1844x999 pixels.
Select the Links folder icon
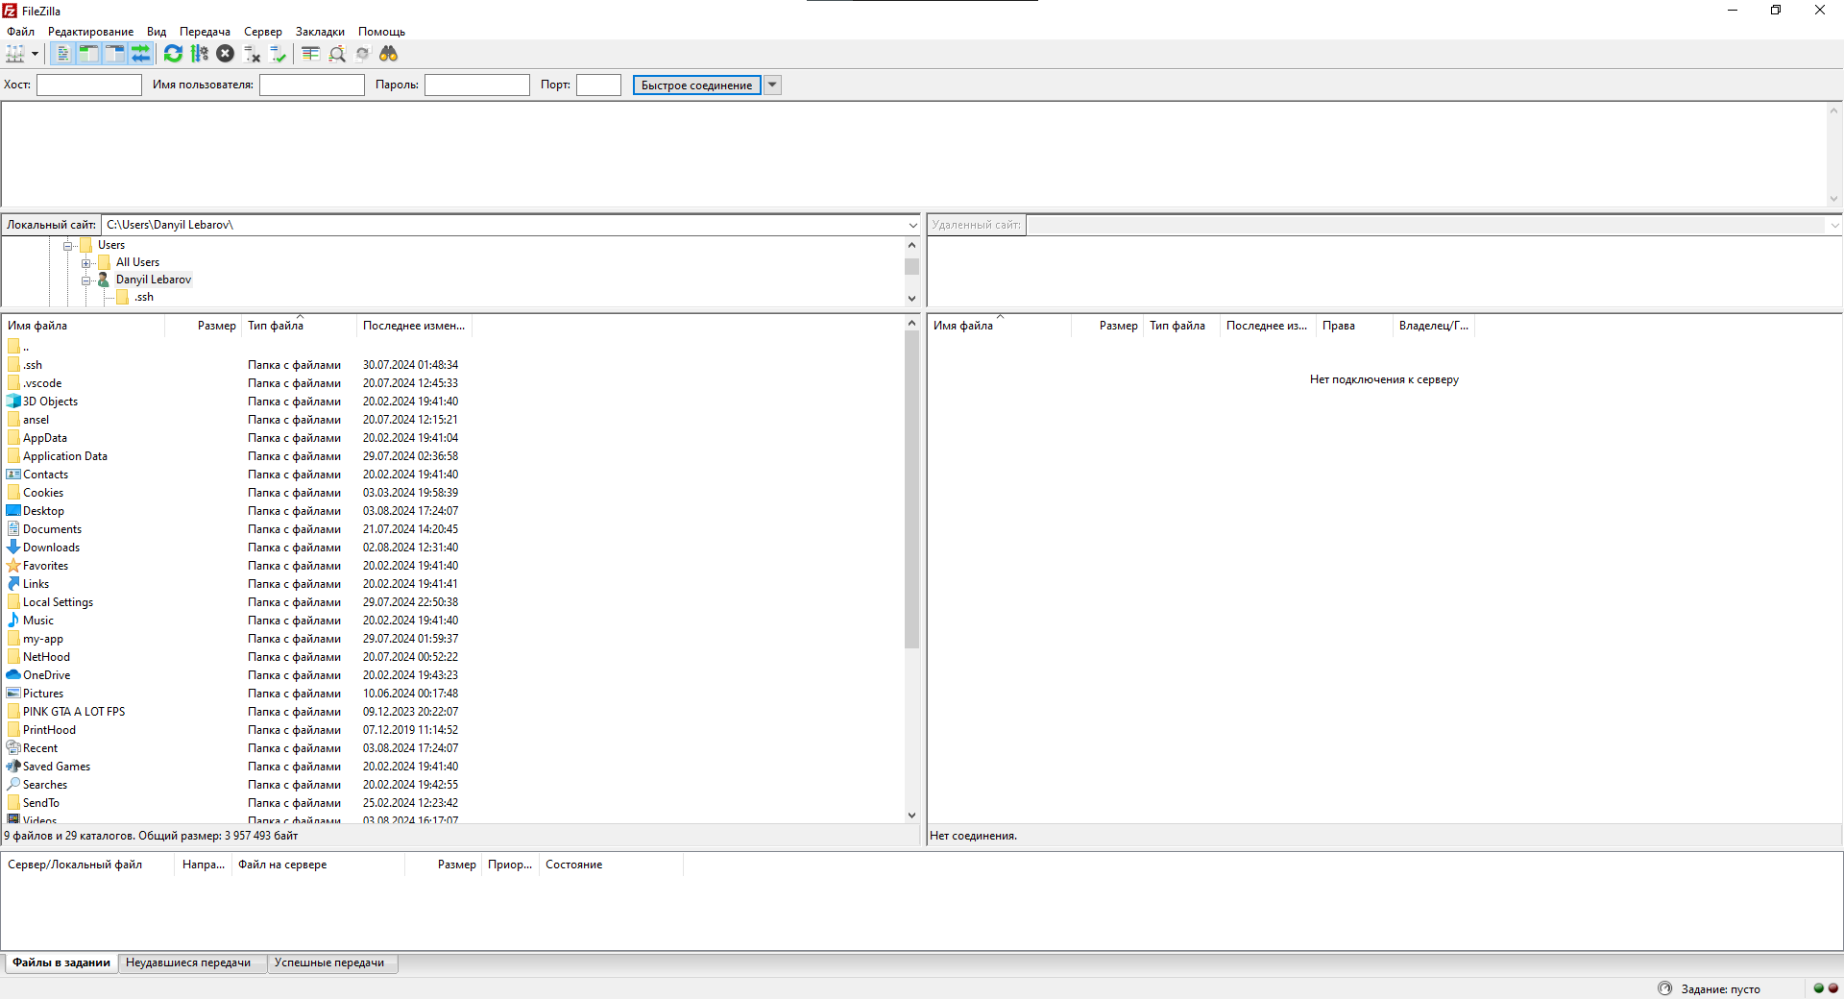[13, 584]
